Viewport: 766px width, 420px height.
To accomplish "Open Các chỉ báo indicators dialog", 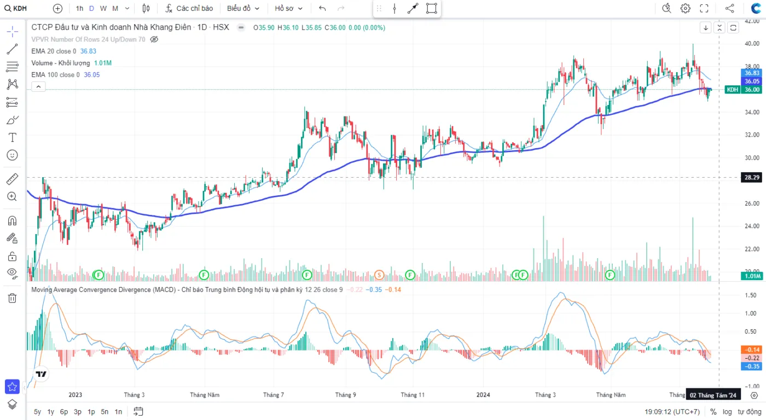I will tap(189, 8).
